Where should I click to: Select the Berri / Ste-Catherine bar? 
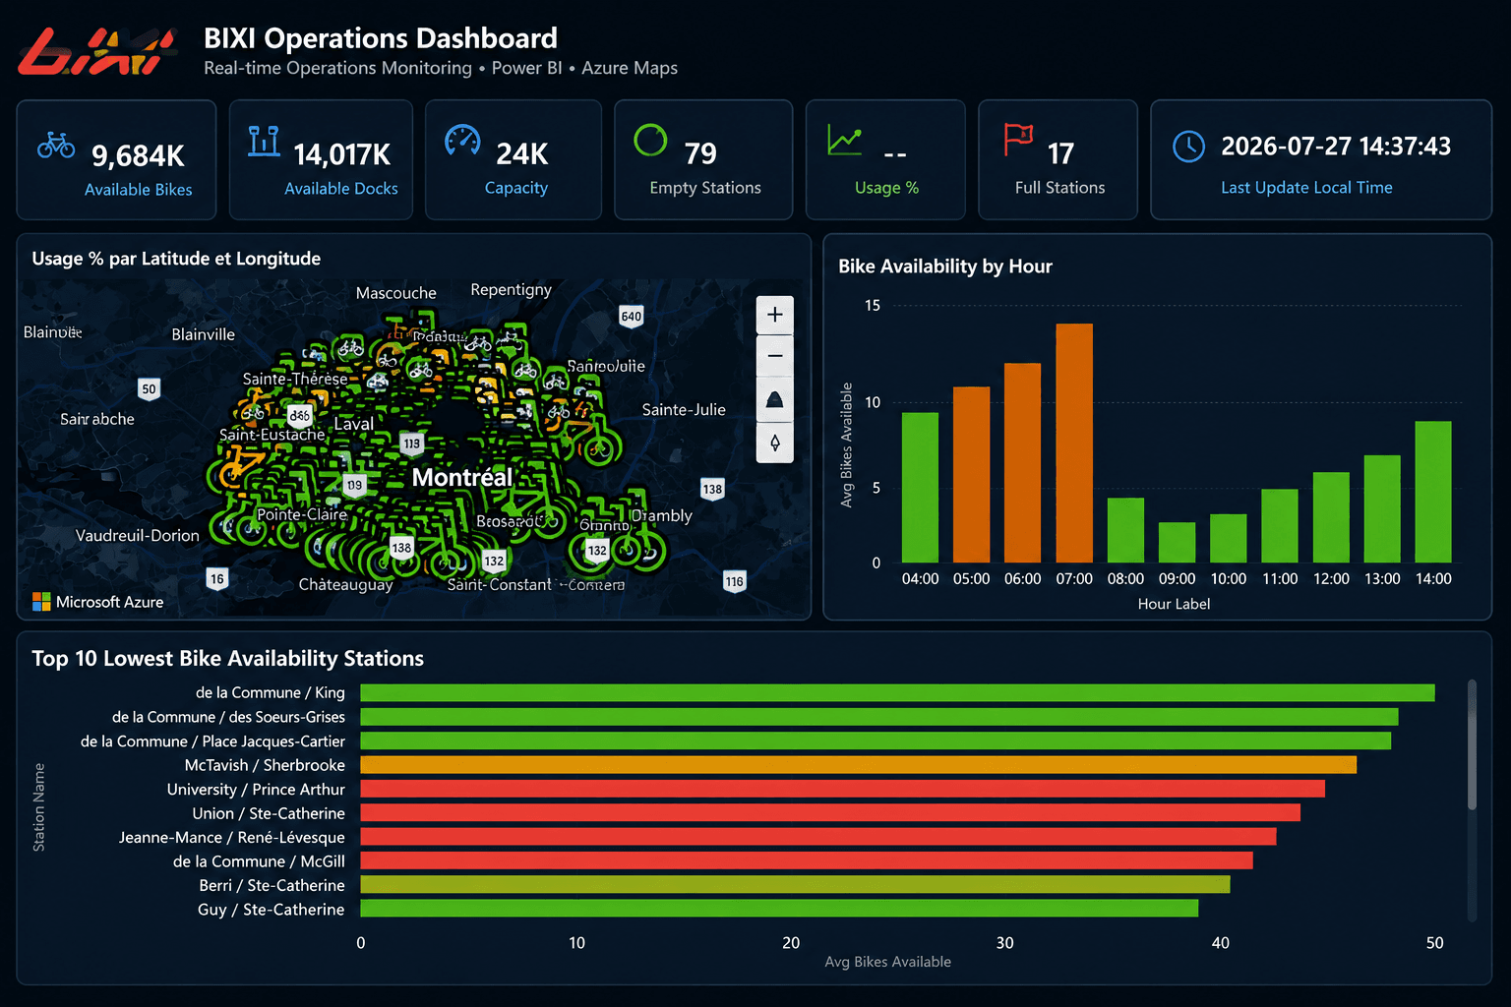tap(795, 884)
